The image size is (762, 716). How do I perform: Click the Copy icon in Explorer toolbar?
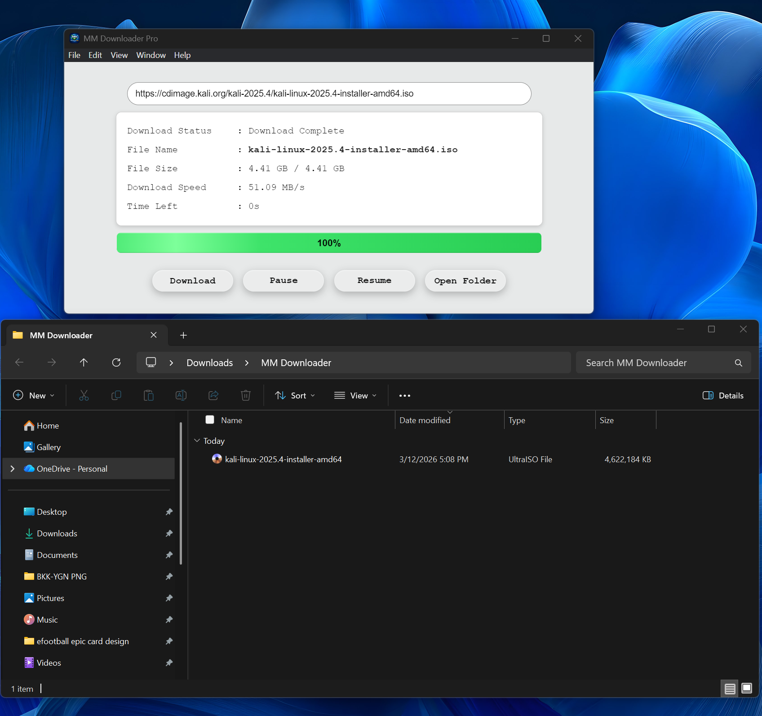tap(116, 395)
